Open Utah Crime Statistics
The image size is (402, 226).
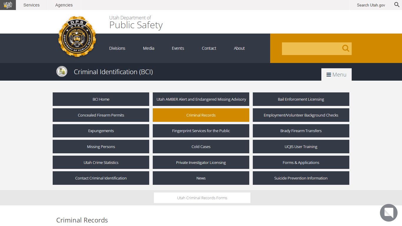tap(101, 162)
